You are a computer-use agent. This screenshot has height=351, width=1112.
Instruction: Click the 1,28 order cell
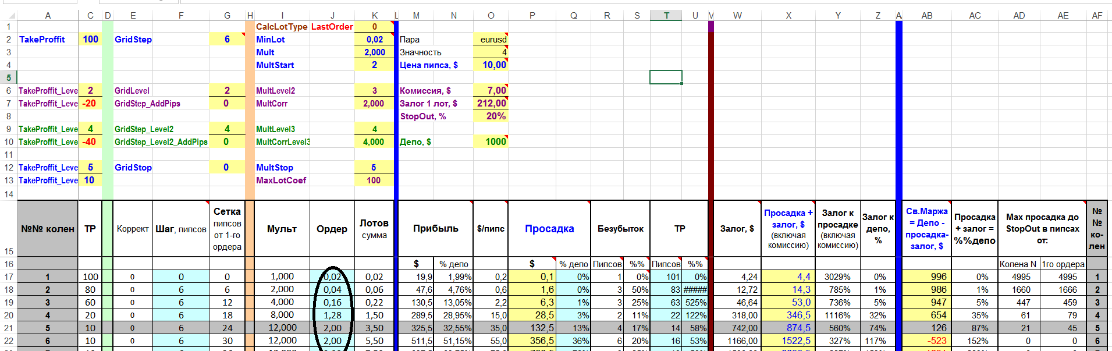[x=332, y=315]
